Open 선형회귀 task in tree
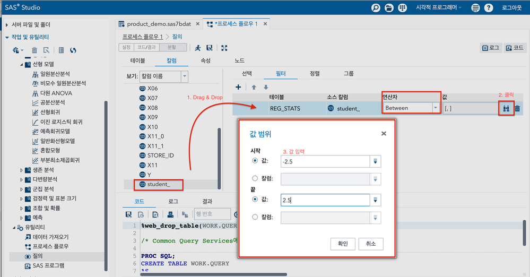The image size is (530, 277). [50, 112]
